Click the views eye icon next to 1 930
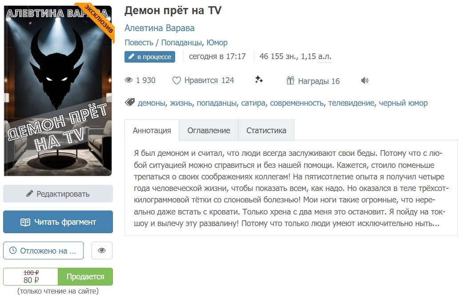The height and width of the screenshot is (298, 465). pos(128,80)
